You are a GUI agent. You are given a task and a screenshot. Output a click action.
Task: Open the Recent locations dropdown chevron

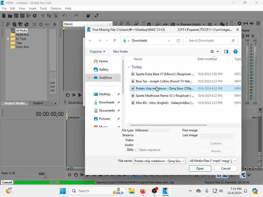click(x=107, y=41)
